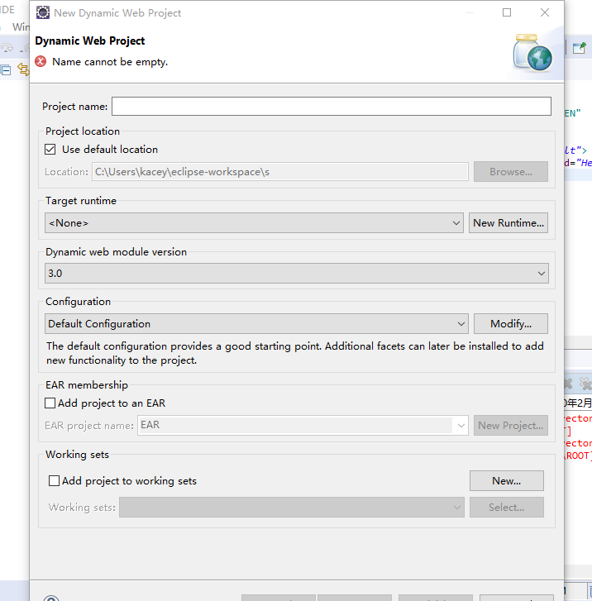Enable 'Add project to working sets'
This screenshot has height=601, width=592.
coord(54,480)
